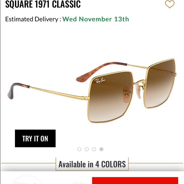Screen dimensions: 184x184
Task: Add sunglasses to wishlist with heart icon
Action: click(170, 4)
